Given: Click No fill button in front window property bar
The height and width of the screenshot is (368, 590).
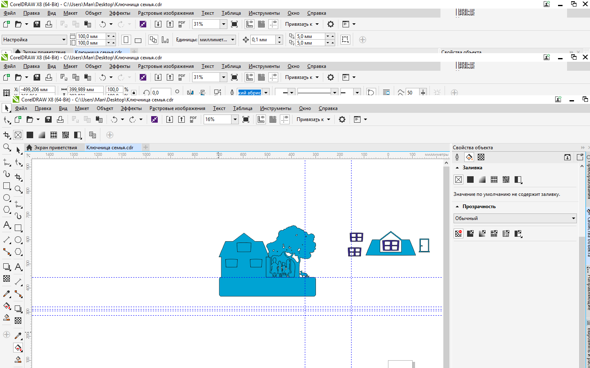Looking at the screenshot, I should point(18,135).
